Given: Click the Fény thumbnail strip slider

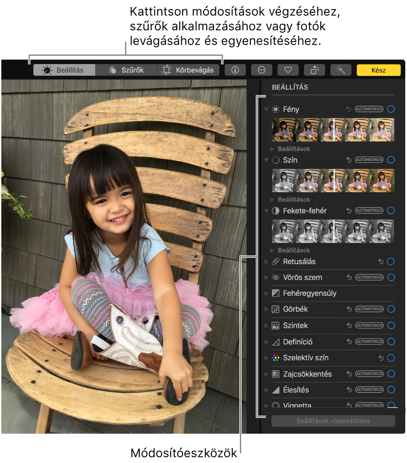Looking at the screenshot, I should click(x=333, y=129).
